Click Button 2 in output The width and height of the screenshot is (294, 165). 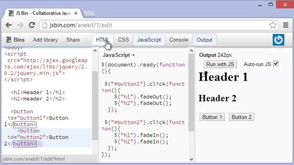(242, 117)
